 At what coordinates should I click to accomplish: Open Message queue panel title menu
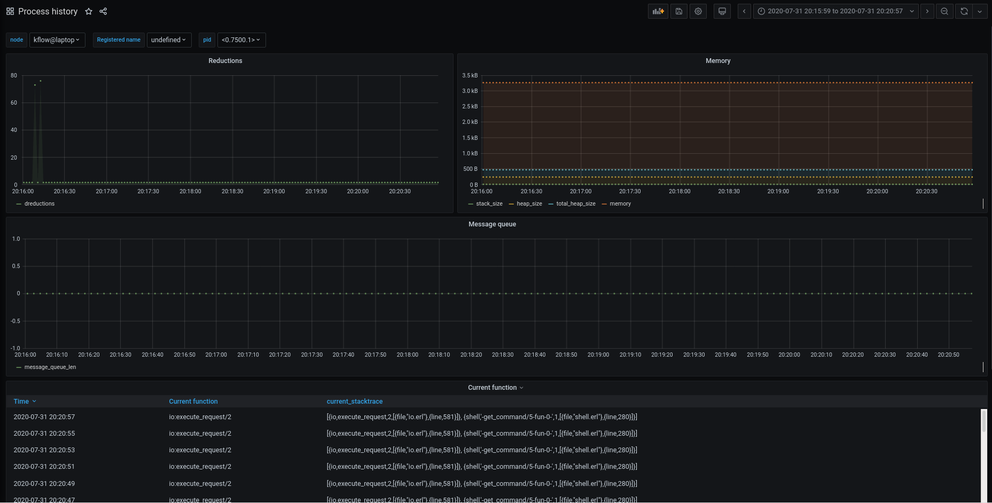(x=492, y=224)
